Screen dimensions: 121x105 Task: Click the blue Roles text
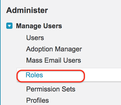[x=34, y=75]
